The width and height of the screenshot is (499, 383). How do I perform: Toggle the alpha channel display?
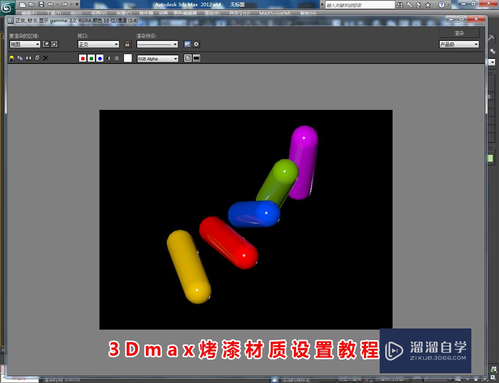108,58
